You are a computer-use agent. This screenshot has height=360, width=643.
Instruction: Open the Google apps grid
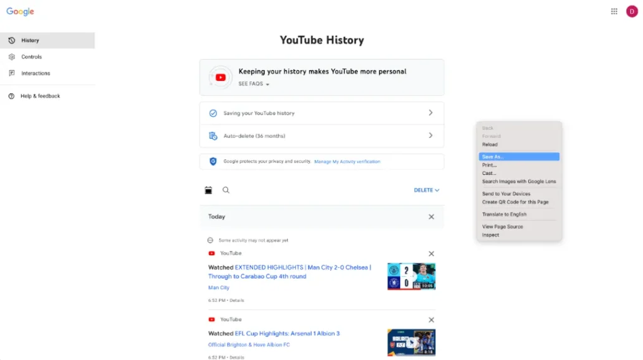coord(614,11)
